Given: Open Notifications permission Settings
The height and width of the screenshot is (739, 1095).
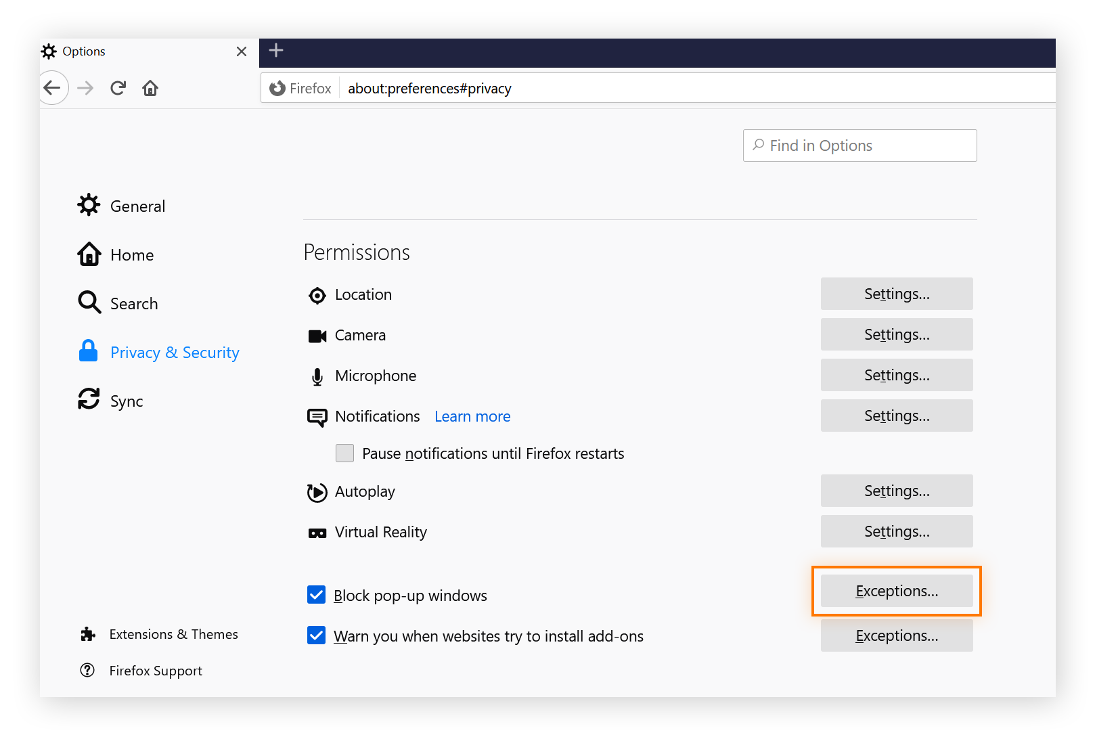Looking at the screenshot, I should coord(897,416).
